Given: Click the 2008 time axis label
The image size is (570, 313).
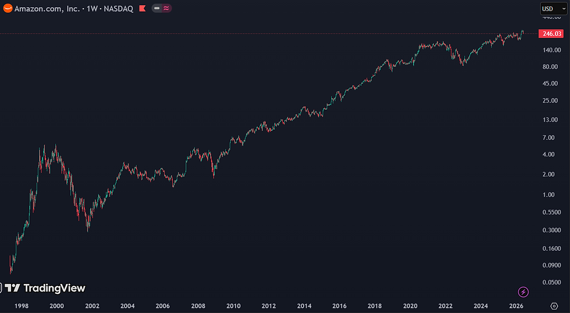Looking at the screenshot, I should click(x=198, y=306).
